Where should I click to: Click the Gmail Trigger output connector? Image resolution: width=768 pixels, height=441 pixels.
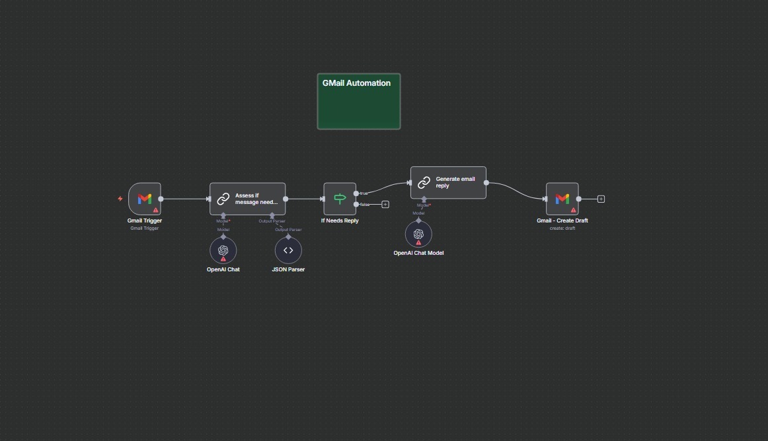tap(161, 199)
